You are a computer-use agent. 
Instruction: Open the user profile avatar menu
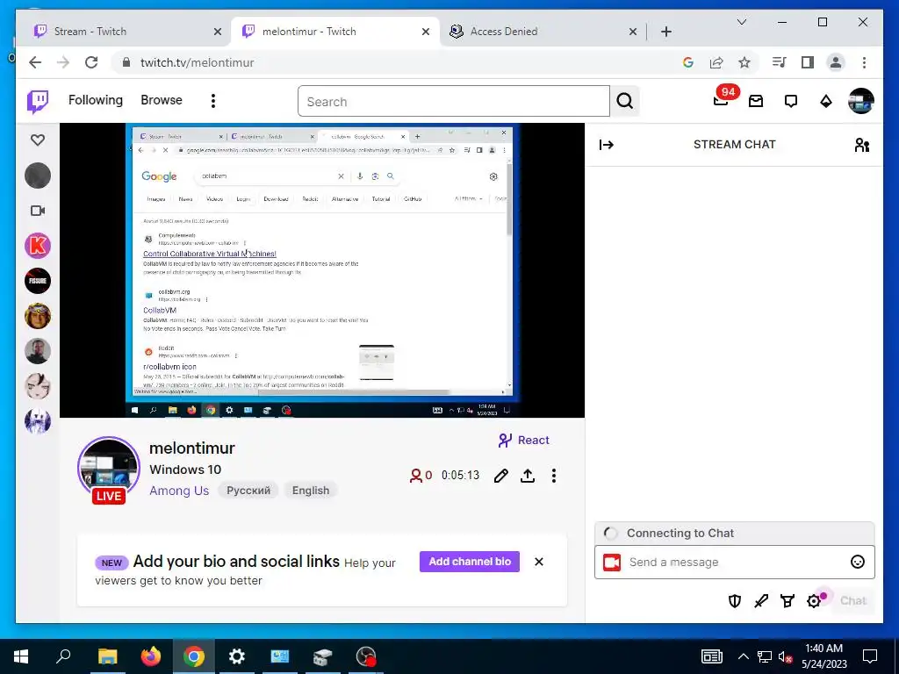pos(860,101)
